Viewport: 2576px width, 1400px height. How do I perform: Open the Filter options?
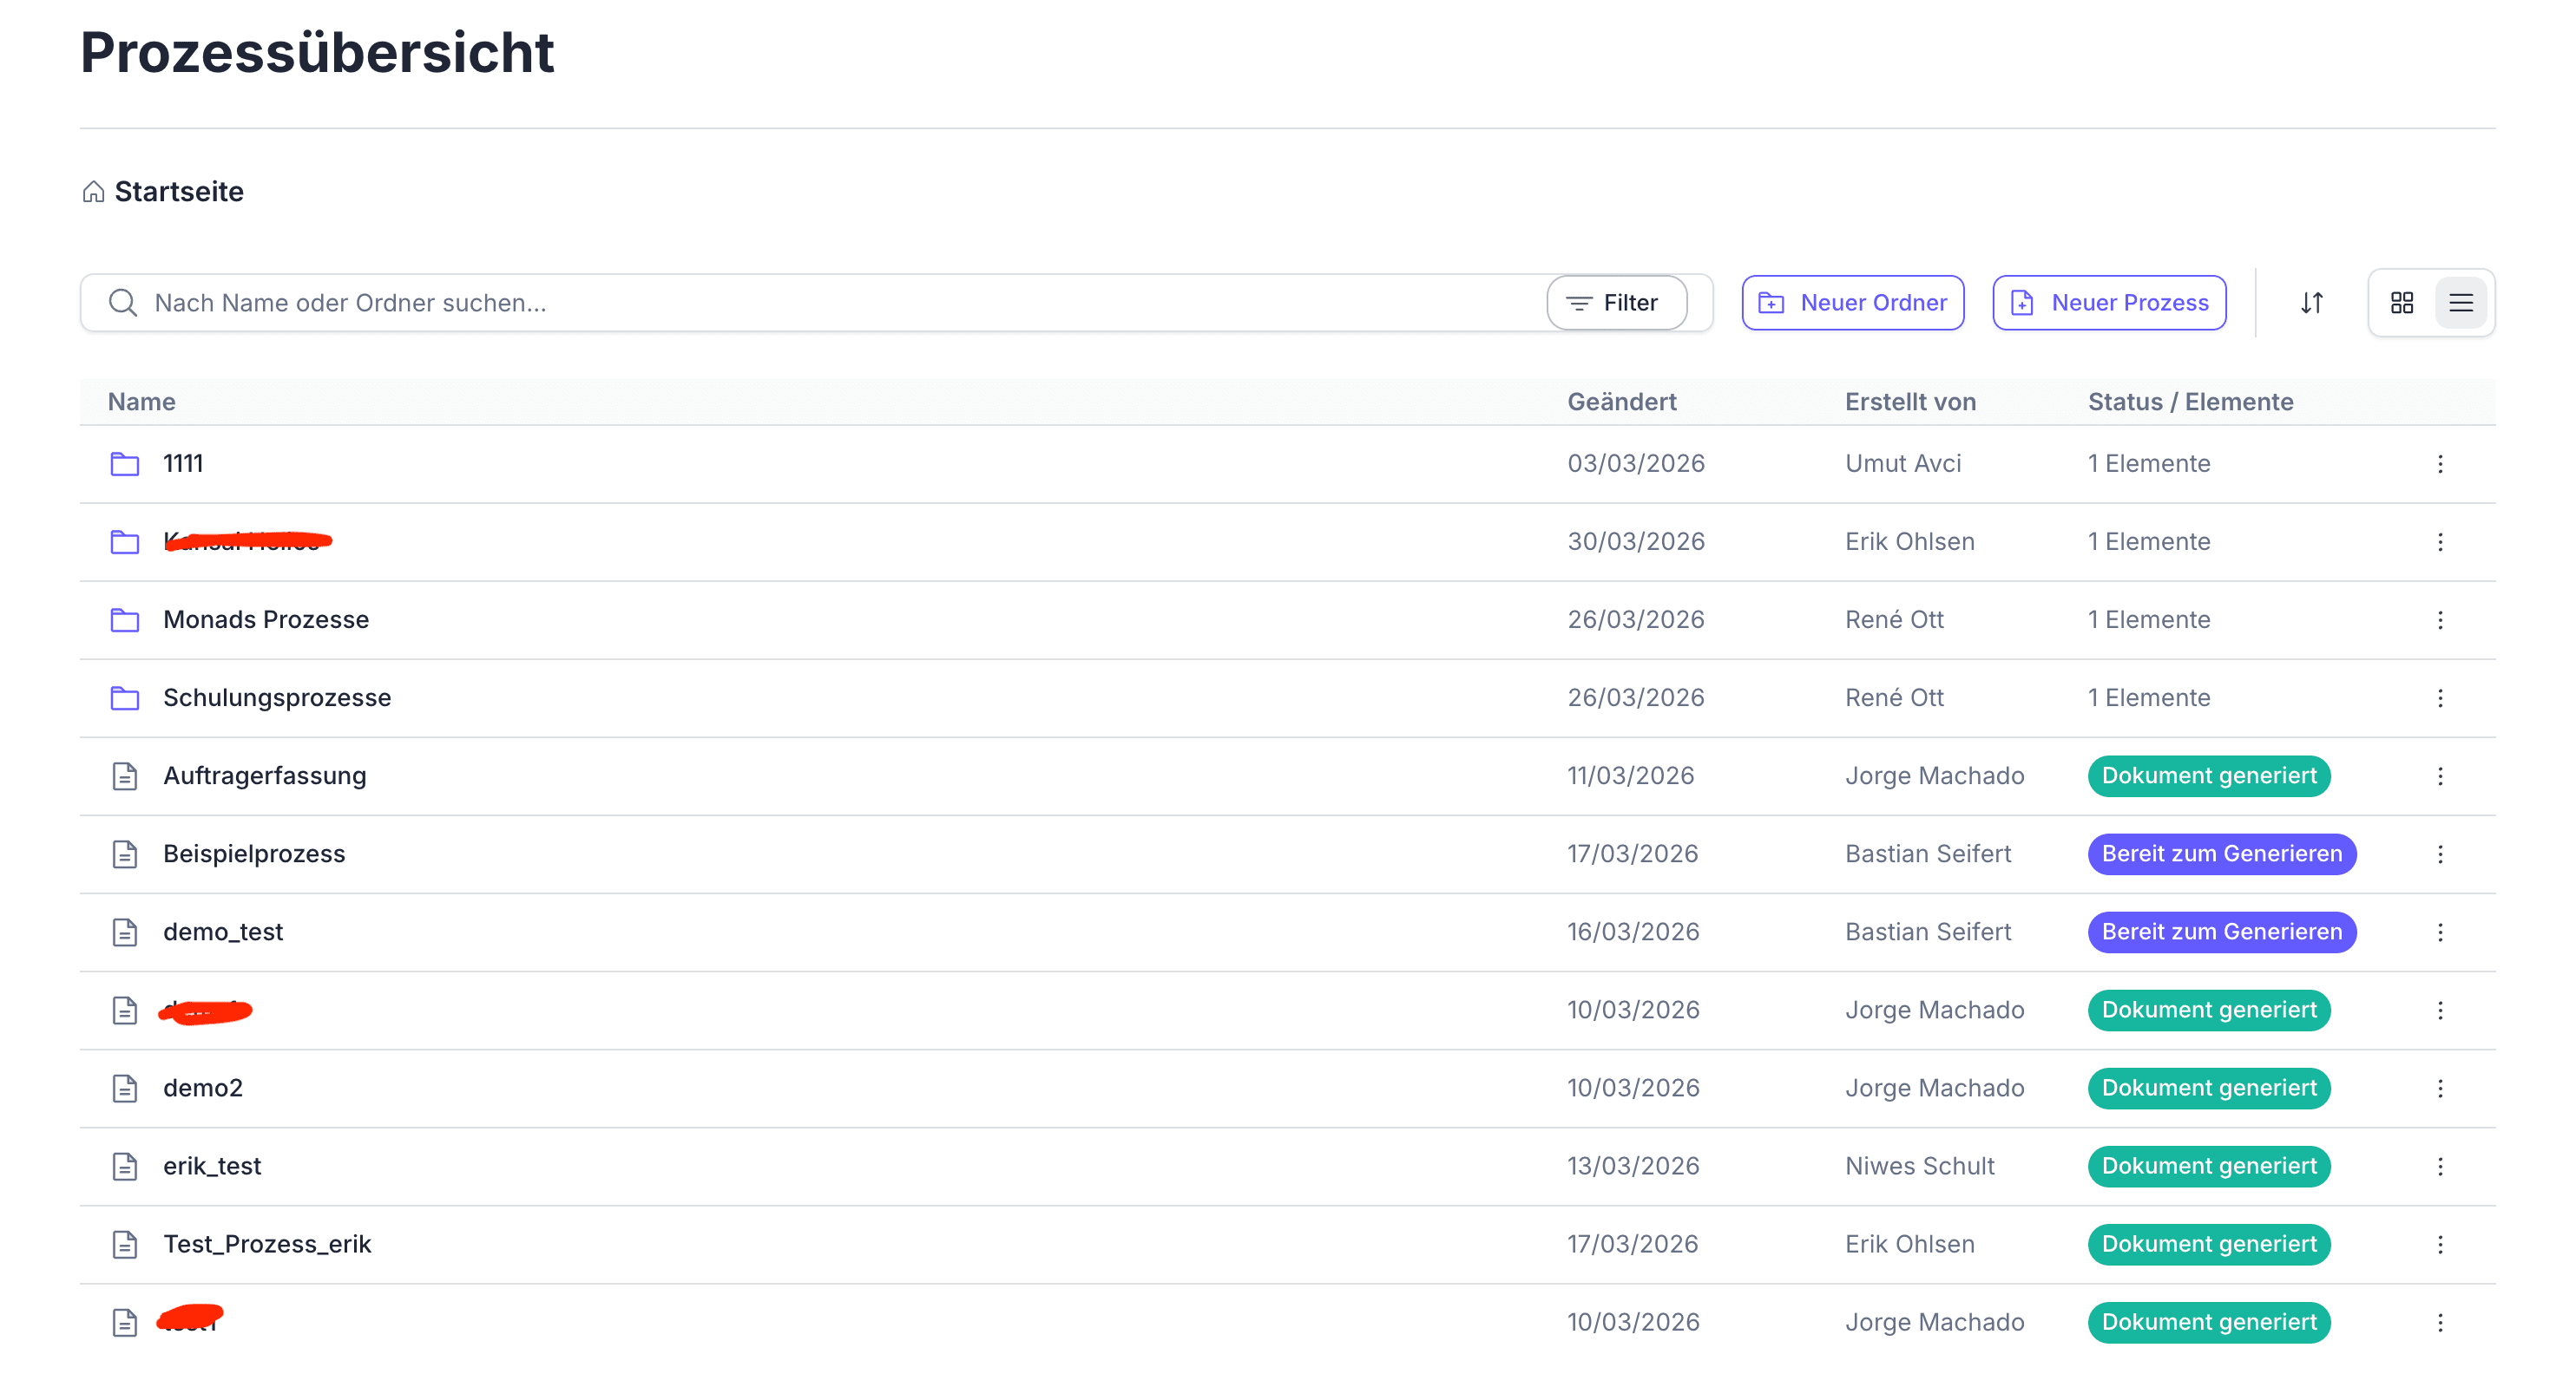click(1616, 303)
